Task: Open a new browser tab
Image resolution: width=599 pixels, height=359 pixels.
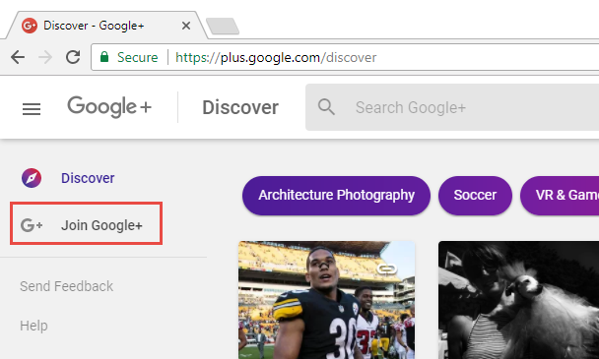Action: [223, 26]
